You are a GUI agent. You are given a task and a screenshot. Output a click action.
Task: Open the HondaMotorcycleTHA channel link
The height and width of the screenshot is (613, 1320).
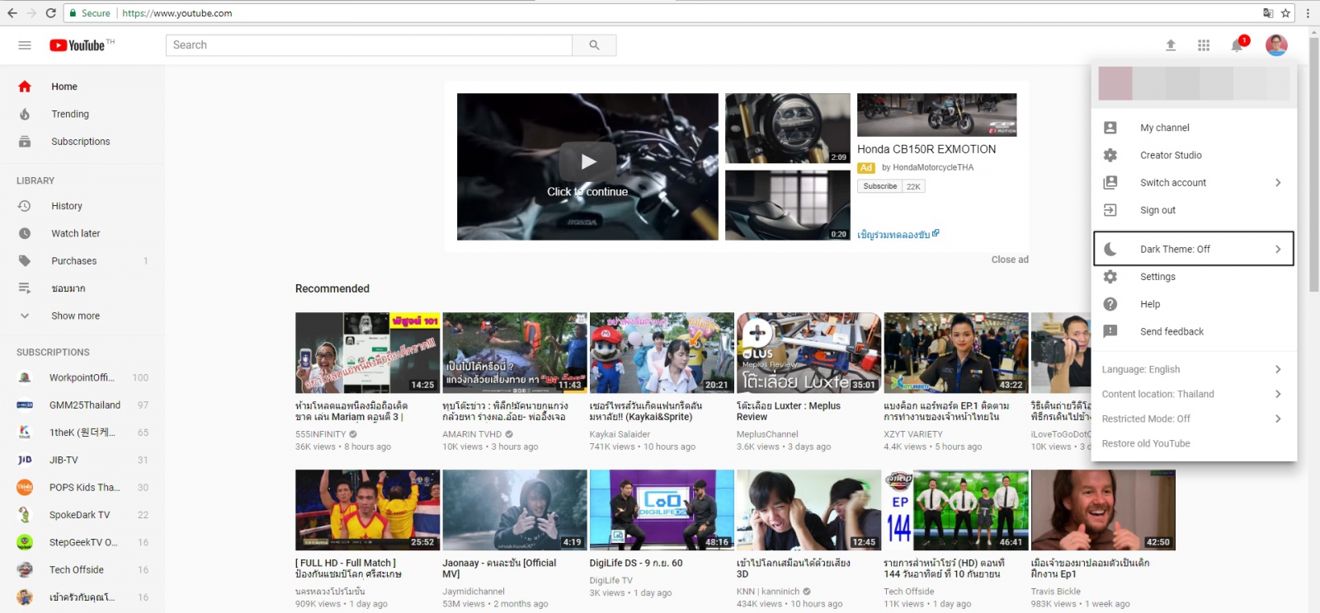pos(933,167)
